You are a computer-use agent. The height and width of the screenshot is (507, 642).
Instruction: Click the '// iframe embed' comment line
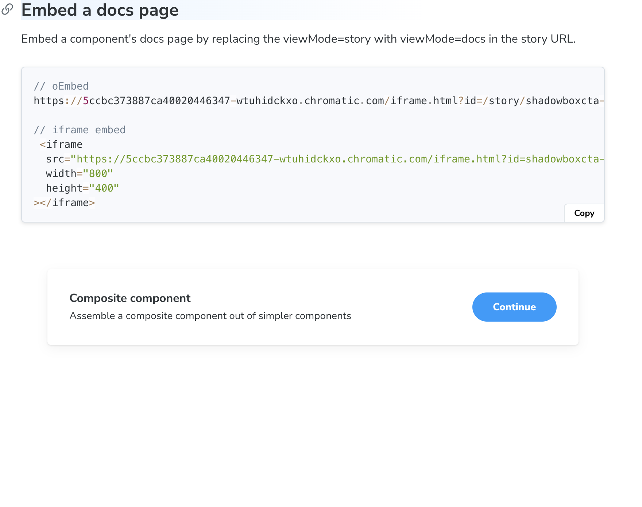pyautogui.click(x=80, y=130)
